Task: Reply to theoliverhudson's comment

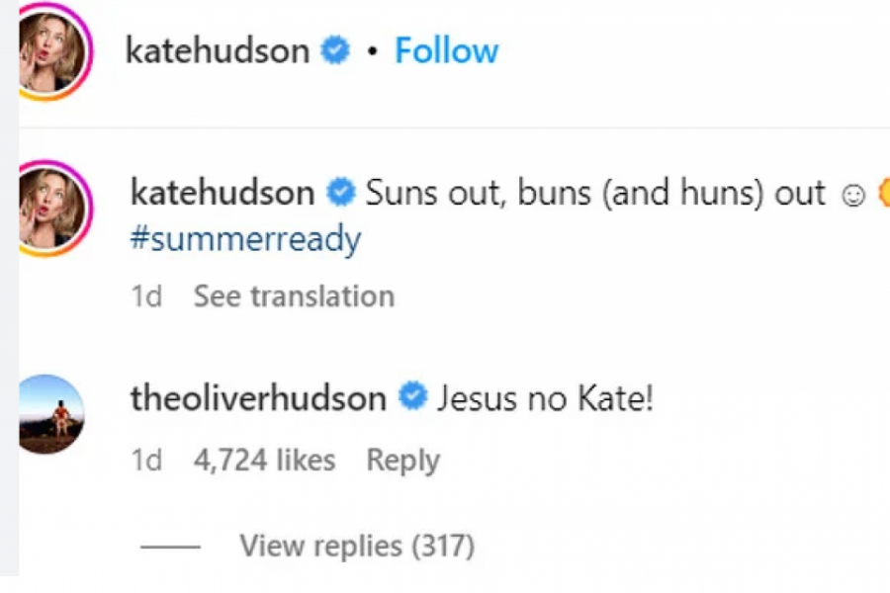Action: tap(402, 461)
